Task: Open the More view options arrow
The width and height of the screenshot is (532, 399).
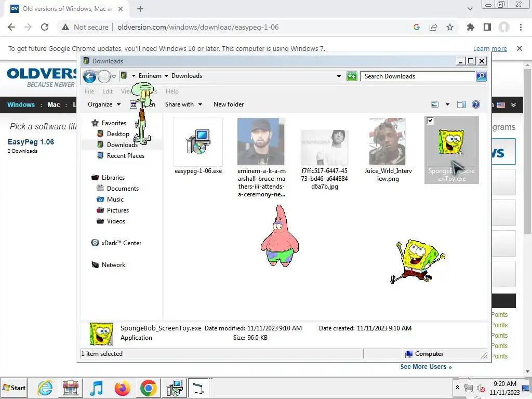Action: click(447, 104)
